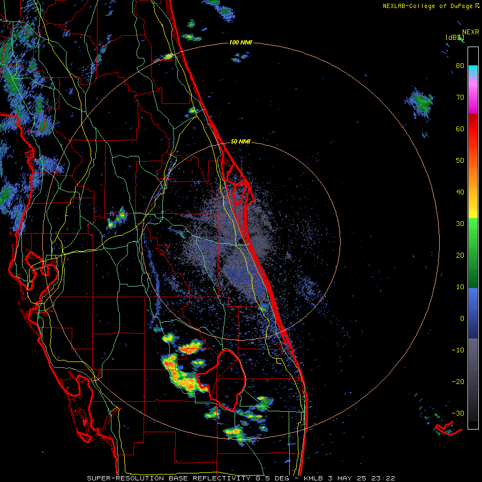The image size is (482, 482).
Task: Click the NEXR label above the color bar
Action: 471,32
